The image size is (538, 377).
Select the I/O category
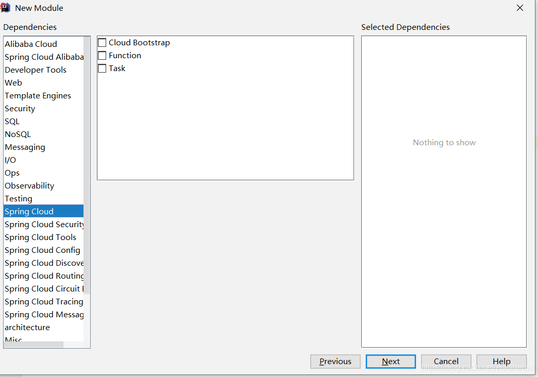[44, 160]
